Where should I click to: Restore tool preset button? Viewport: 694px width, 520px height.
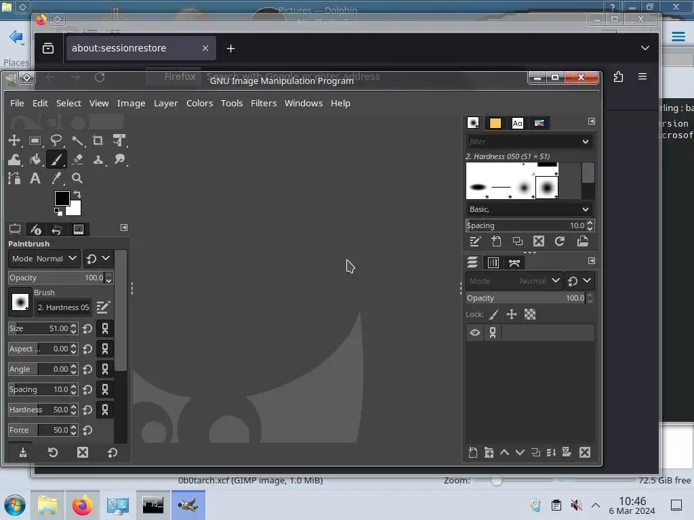point(53,452)
